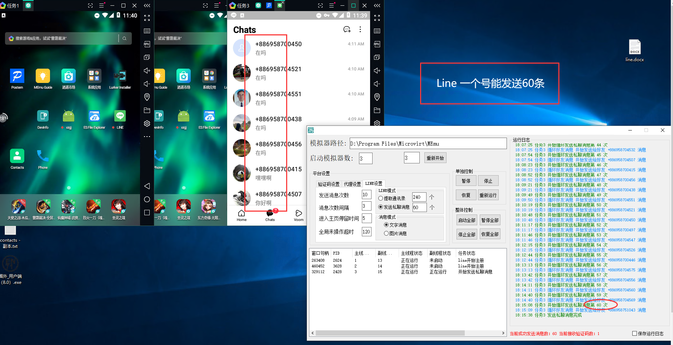The width and height of the screenshot is (673, 345).
Task: Click the keyboard mapping icon in 任务3 sidebar
Action: [377, 31]
